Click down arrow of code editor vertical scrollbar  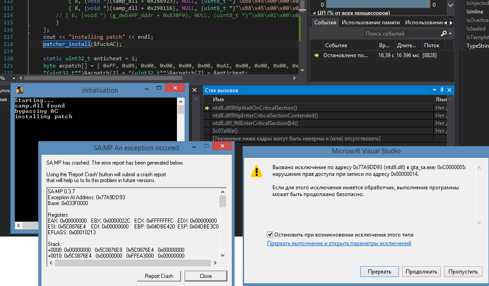(x=302, y=71)
